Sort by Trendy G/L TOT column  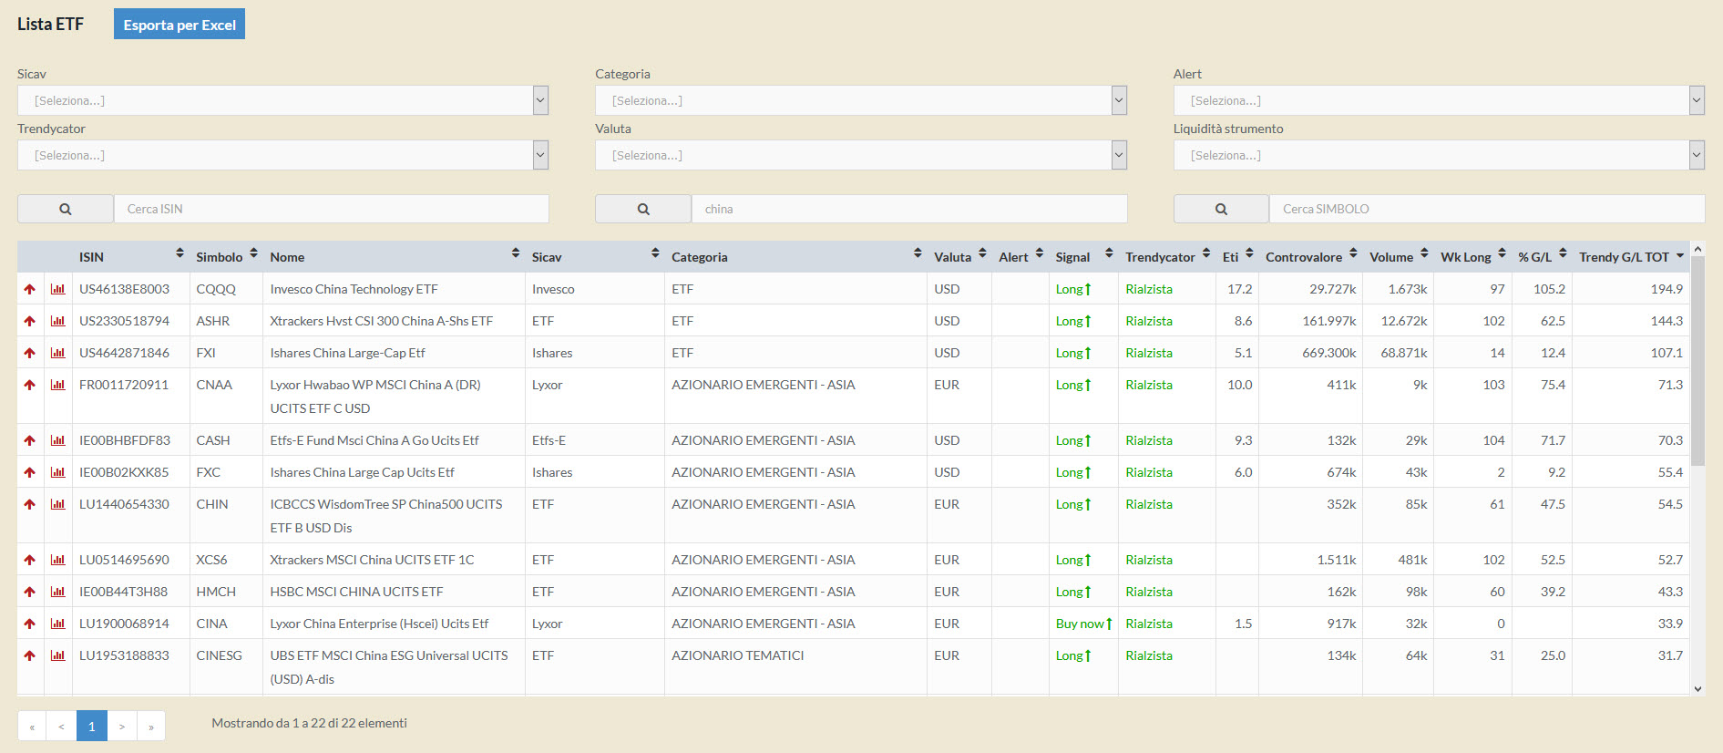pos(1624,257)
